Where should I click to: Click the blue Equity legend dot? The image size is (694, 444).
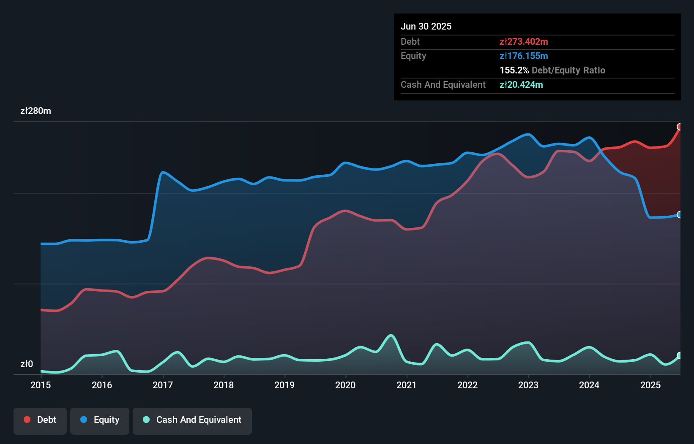point(84,420)
